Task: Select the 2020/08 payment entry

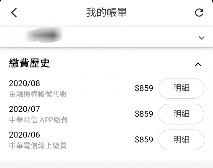Action: (x=106, y=88)
